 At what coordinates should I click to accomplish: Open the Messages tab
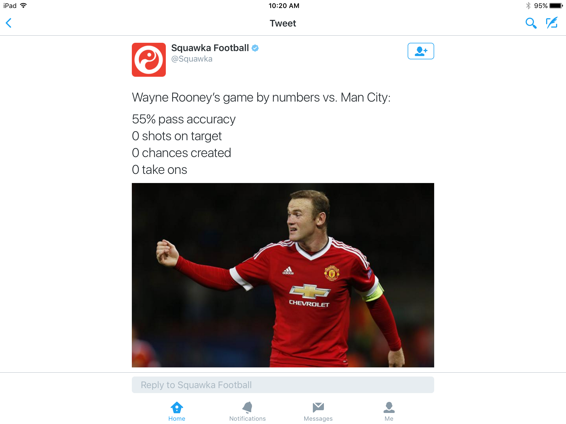point(318,411)
